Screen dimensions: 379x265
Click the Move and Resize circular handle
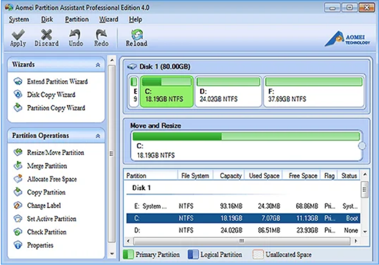coord(362,146)
